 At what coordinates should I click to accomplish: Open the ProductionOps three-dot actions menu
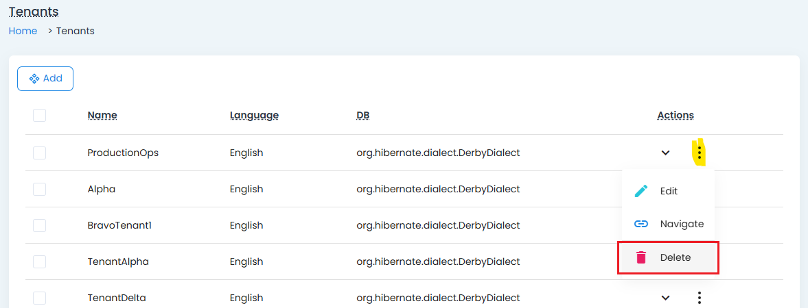pyautogui.click(x=699, y=153)
